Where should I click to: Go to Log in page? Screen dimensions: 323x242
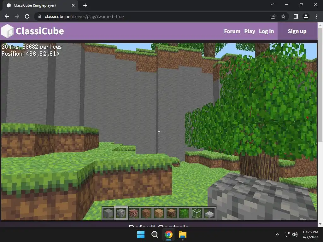(x=266, y=31)
